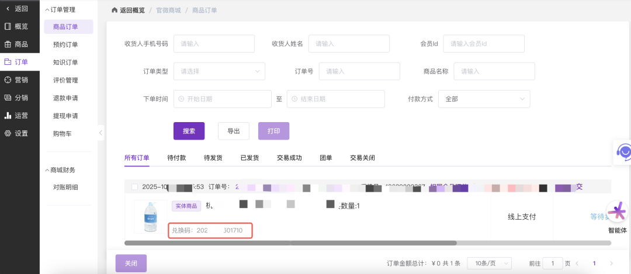Viewport: 631px width, 274px height.
Task: Click the 收货人手机号码 input field
Action: [214, 44]
